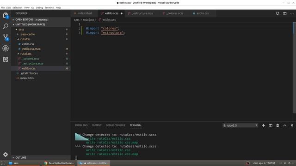Open the Terminal menu
The height and width of the screenshot is (166, 296).
click(49, 8)
